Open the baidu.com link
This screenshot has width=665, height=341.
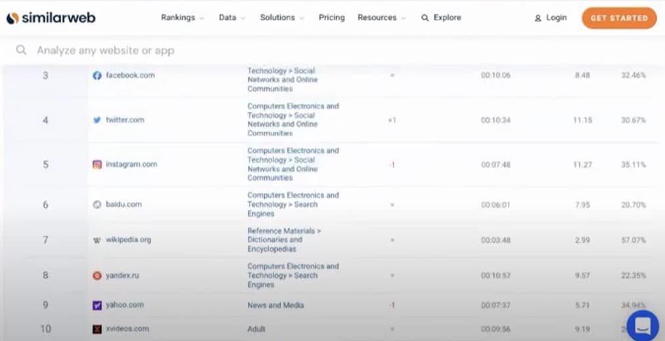click(x=124, y=205)
